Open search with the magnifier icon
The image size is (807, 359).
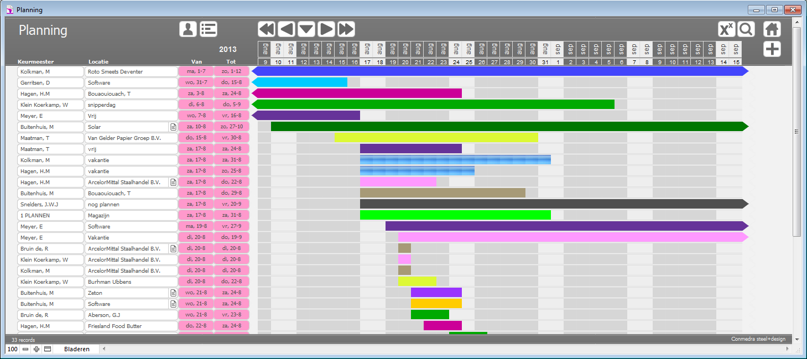746,29
